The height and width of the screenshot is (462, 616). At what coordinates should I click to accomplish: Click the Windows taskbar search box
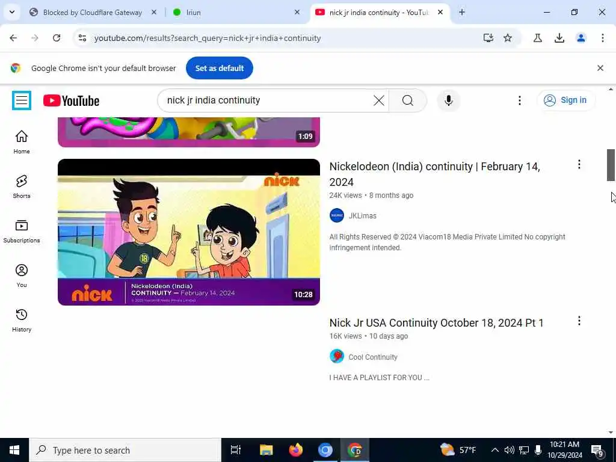[125, 450]
